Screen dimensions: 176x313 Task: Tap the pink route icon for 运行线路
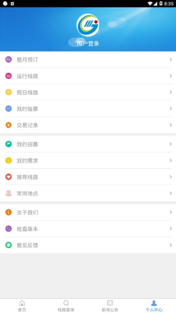(x=8, y=76)
